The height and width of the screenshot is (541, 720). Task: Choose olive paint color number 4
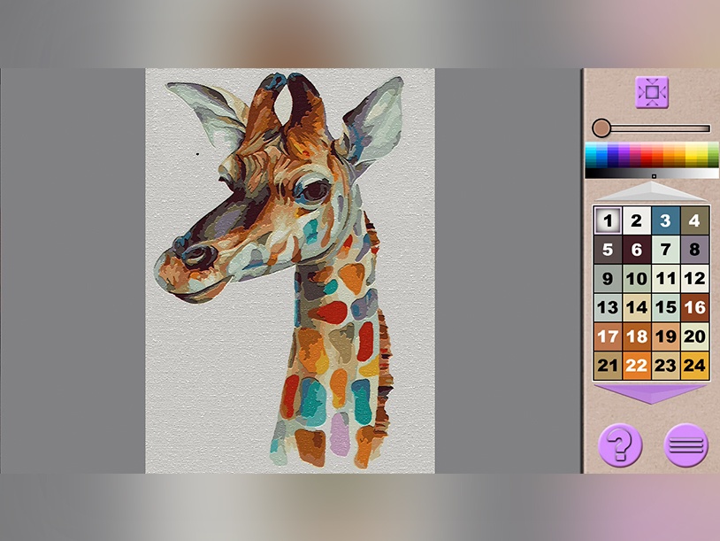coord(694,220)
